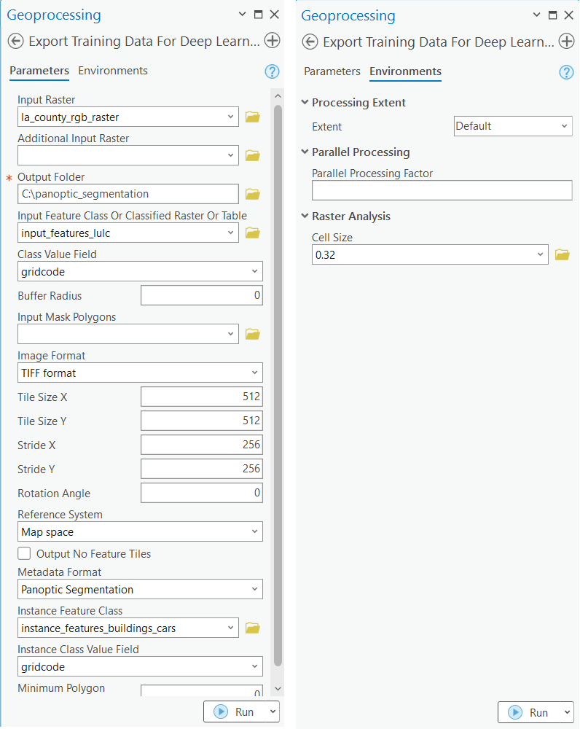The width and height of the screenshot is (580, 729).
Task: Open help icon in the right Environments pane
Action: (566, 71)
